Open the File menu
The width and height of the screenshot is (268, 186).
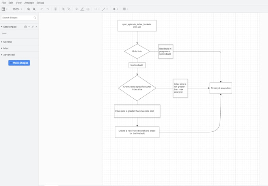[x=4, y=3]
